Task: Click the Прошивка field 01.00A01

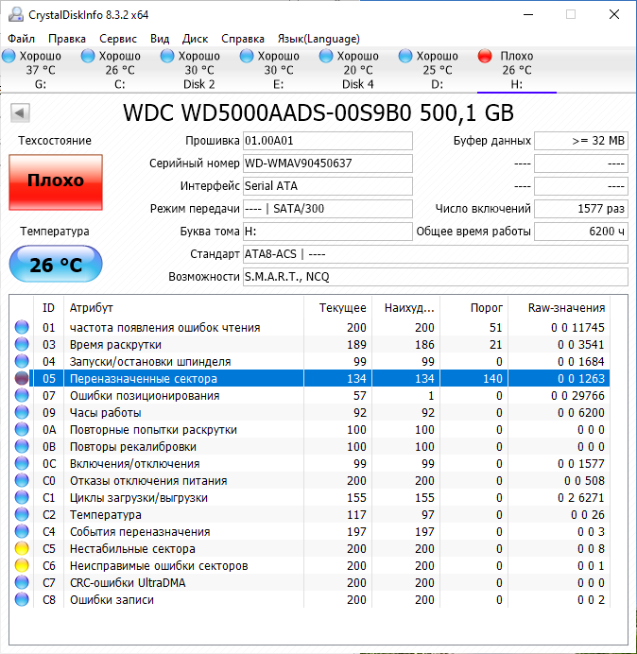Action: [x=327, y=141]
